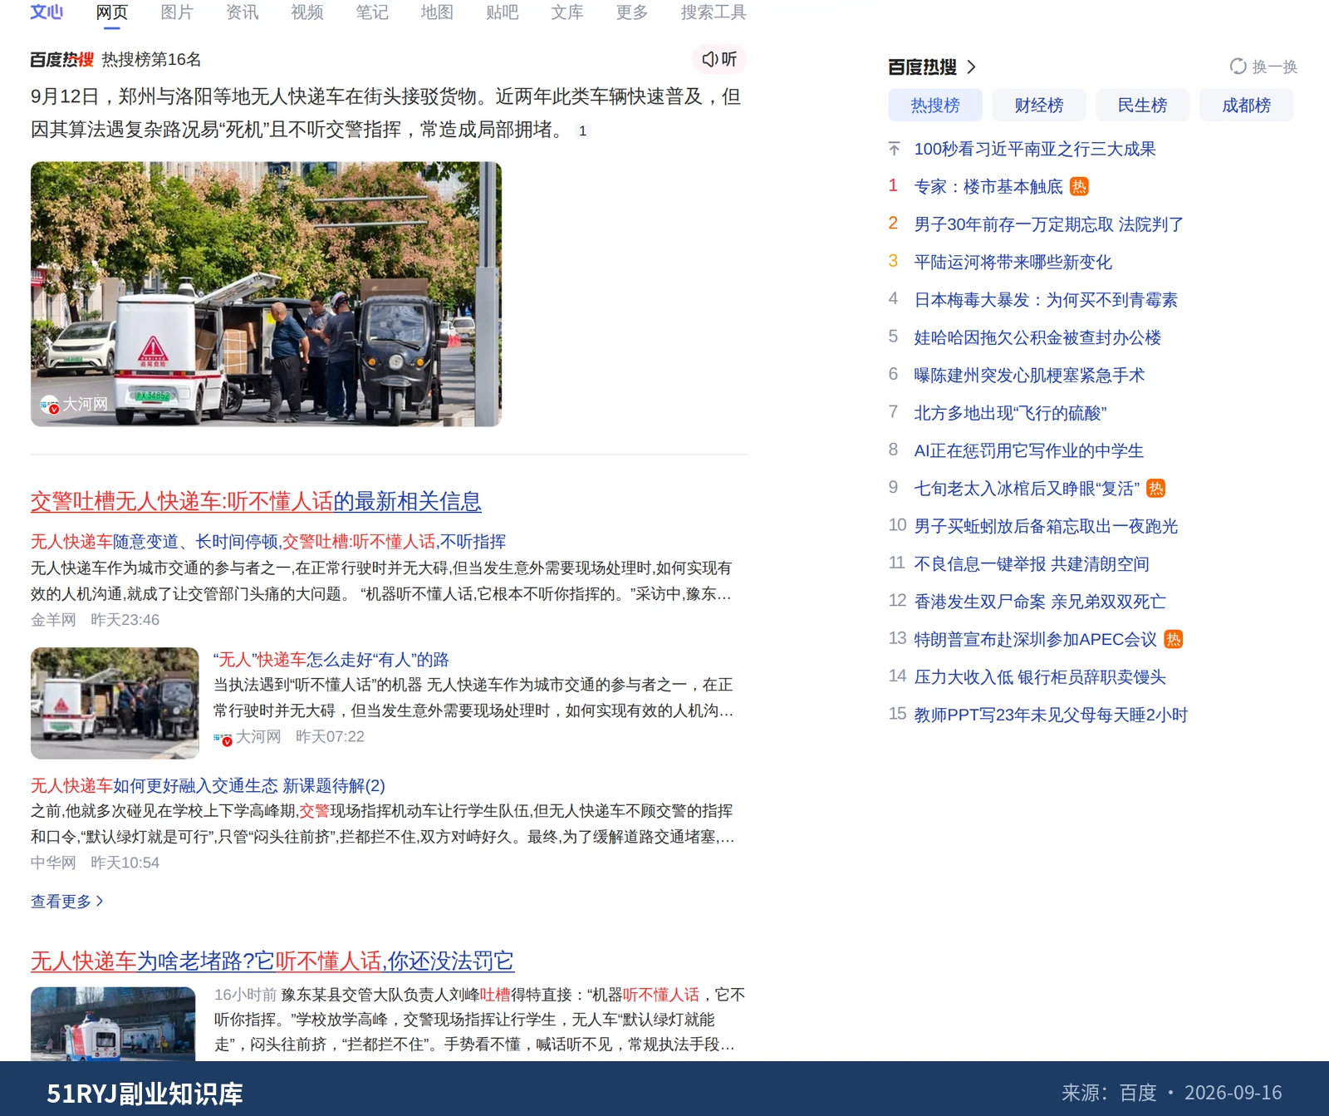1329x1116 pixels.
Task: Open 无人快递车随意变道 article link
Action: tap(268, 542)
